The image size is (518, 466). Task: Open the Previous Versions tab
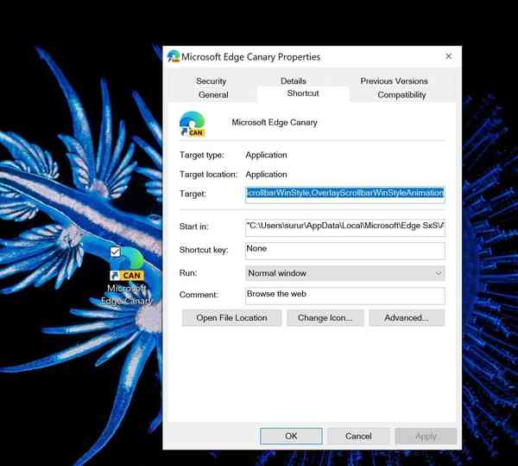tap(394, 81)
